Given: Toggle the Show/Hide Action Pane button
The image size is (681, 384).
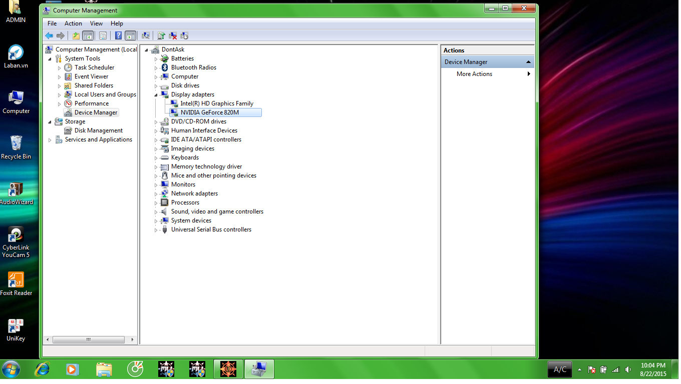Looking at the screenshot, I should coord(131,35).
